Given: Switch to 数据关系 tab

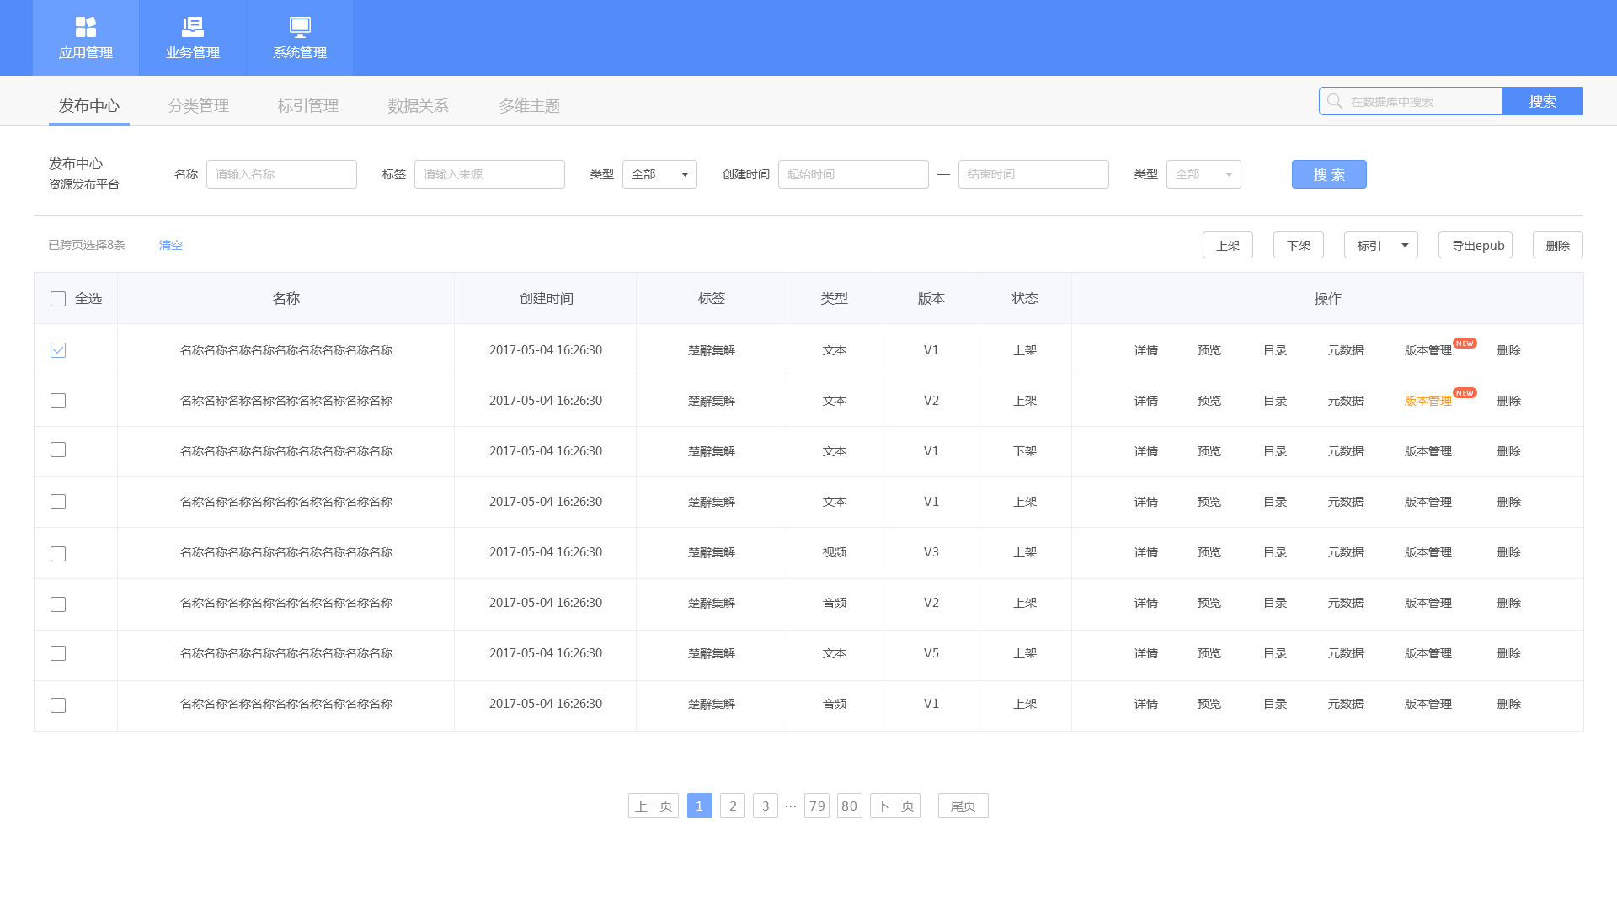Looking at the screenshot, I should coord(419,106).
